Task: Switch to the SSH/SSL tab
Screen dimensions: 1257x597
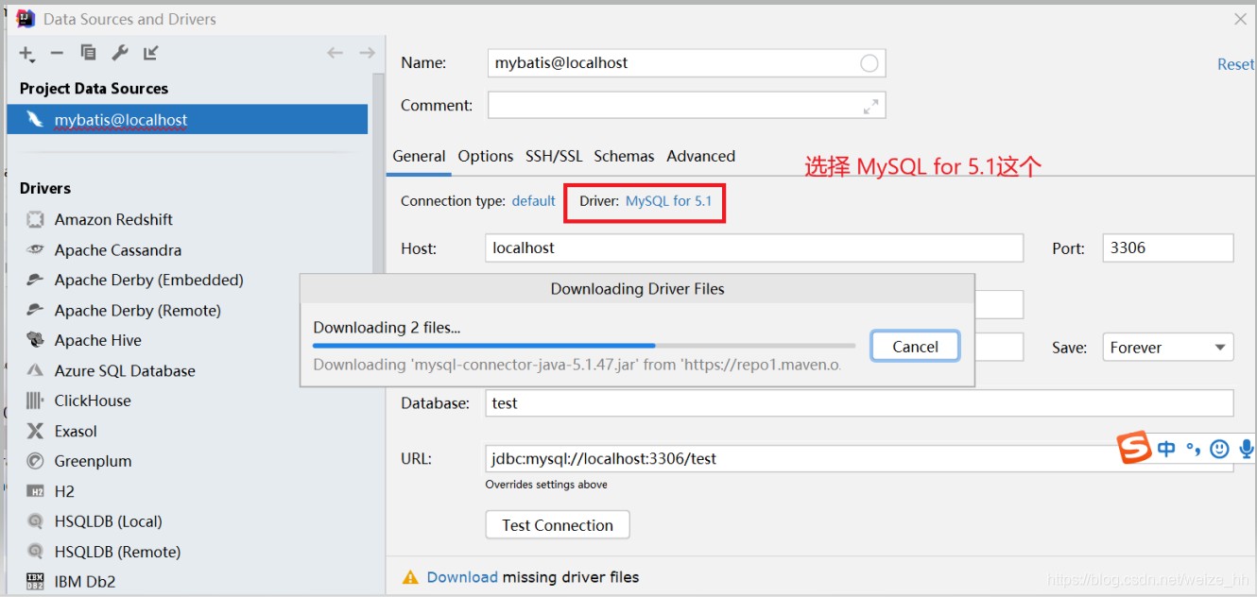Action: tap(554, 156)
